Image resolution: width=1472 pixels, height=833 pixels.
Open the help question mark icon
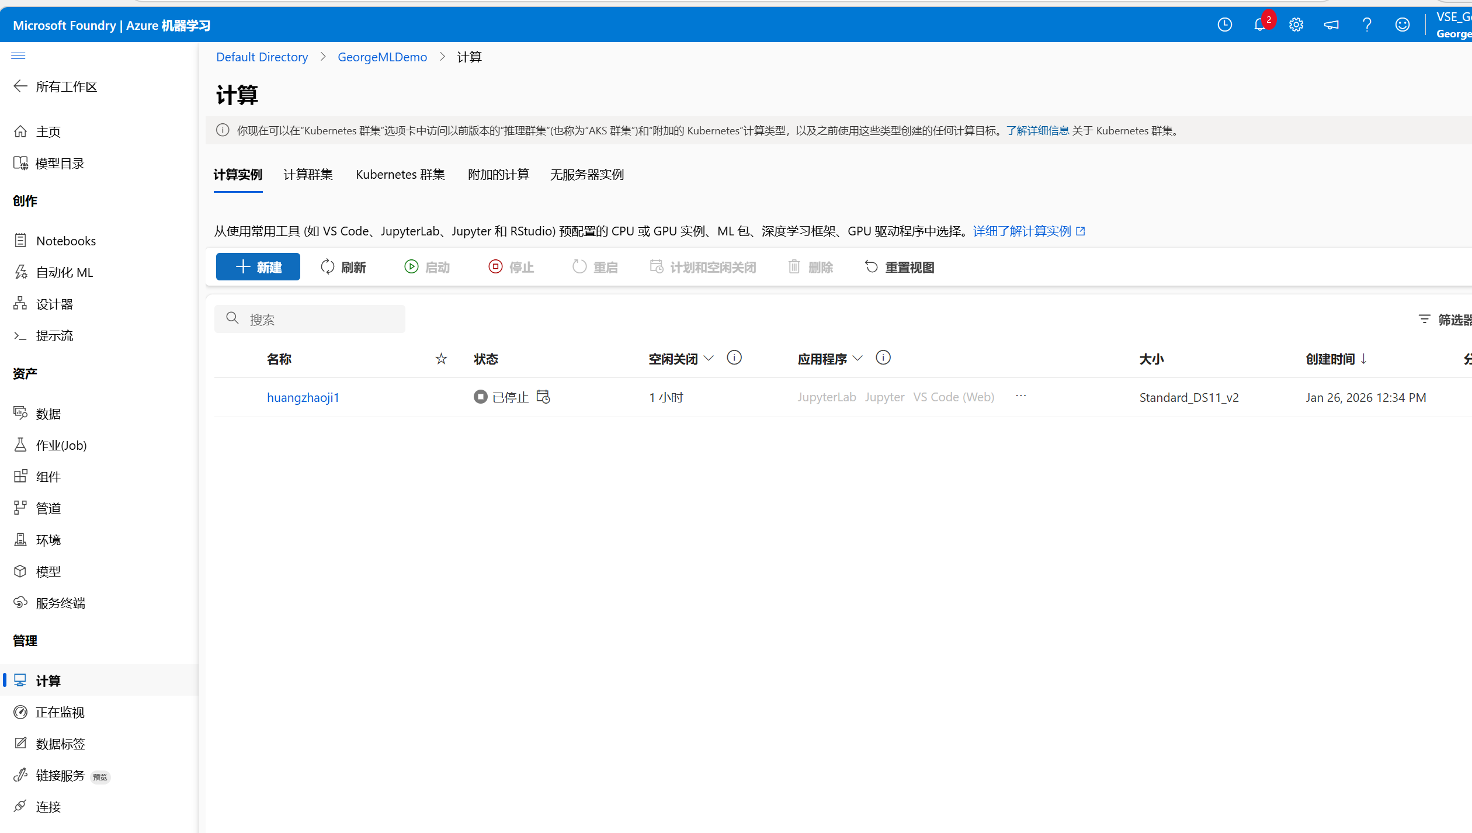1366,25
